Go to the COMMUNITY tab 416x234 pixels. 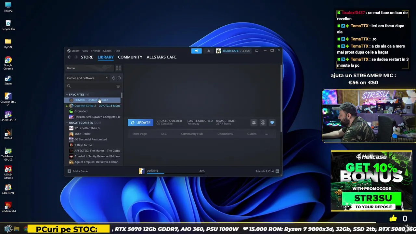coord(130,57)
